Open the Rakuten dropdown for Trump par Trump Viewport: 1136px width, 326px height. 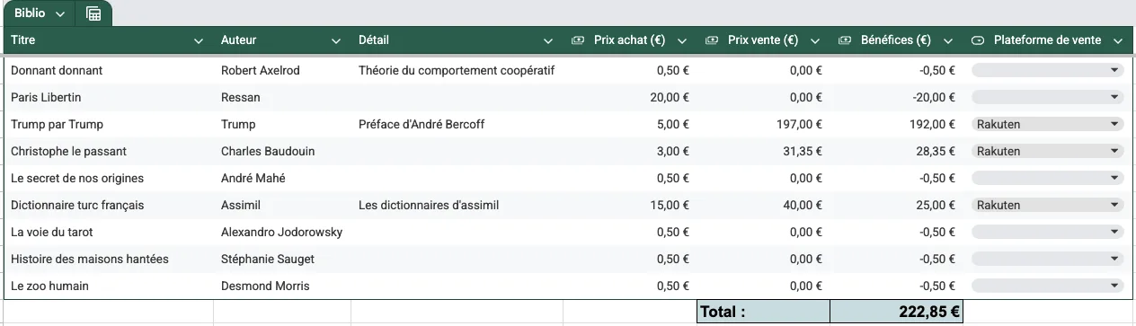pos(1048,125)
